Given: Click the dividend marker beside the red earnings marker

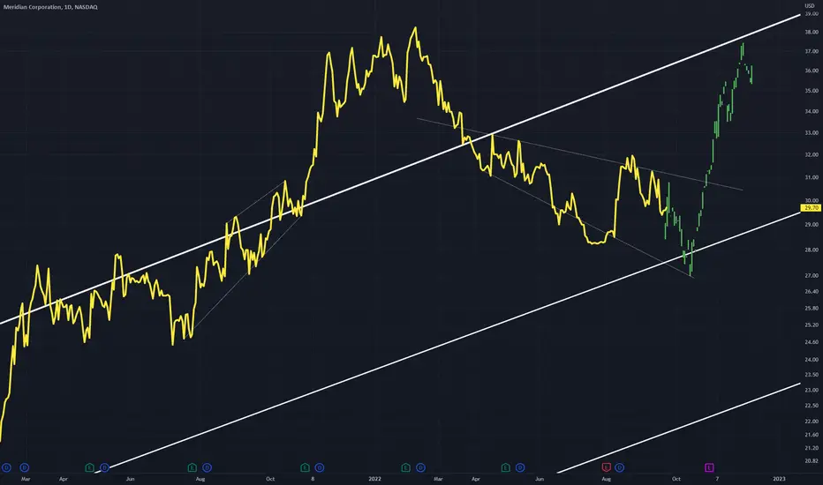Looking at the screenshot, I should click(620, 467).
